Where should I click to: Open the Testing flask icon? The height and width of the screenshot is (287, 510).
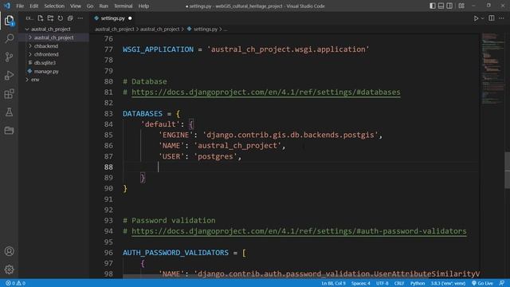coord(9,112)
